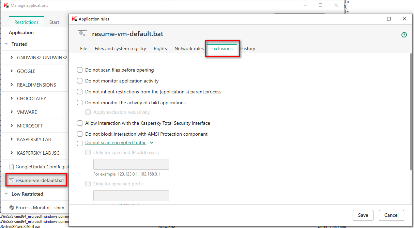
Task: Minimize the Application rules window
Action: tap(373, 19)
